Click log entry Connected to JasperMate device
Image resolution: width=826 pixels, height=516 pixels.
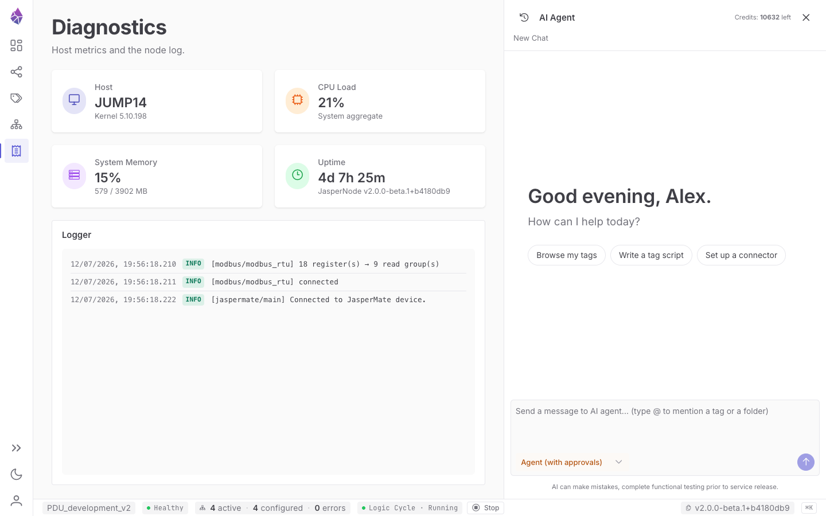click(268, 300)
